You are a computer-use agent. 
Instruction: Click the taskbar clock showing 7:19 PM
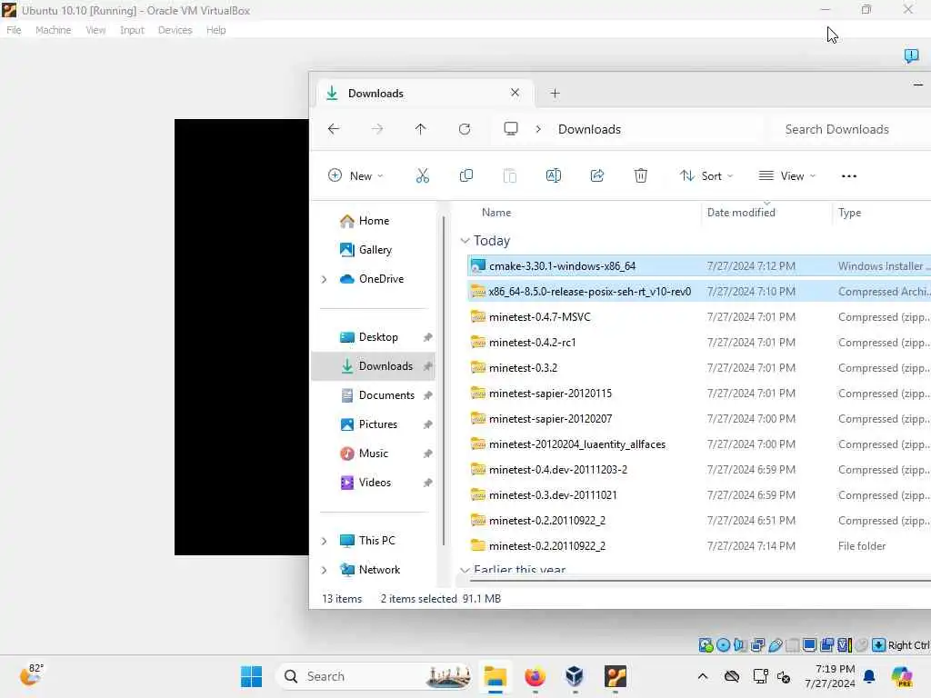[829, 676]
